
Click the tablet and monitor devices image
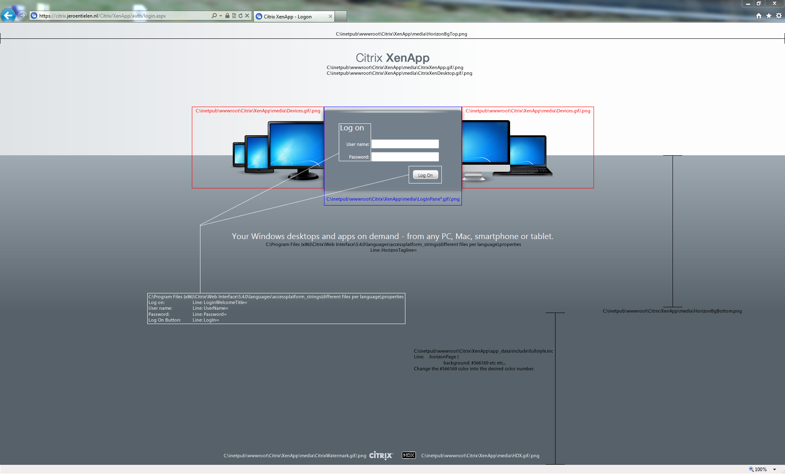pyautogui.click(x=278, y=151)
